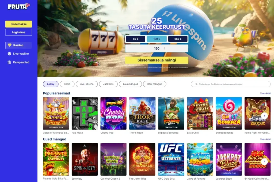Show next games in the Populaarseimad row
Image resolution: width=274 pixels, height=182 pixels.
(x=264, y=116)
